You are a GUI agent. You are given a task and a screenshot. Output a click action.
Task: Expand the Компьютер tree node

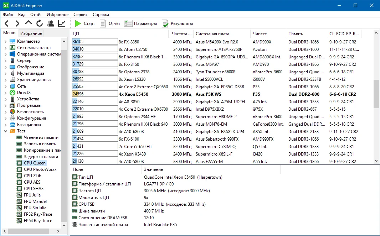click(x=6, y=41)
